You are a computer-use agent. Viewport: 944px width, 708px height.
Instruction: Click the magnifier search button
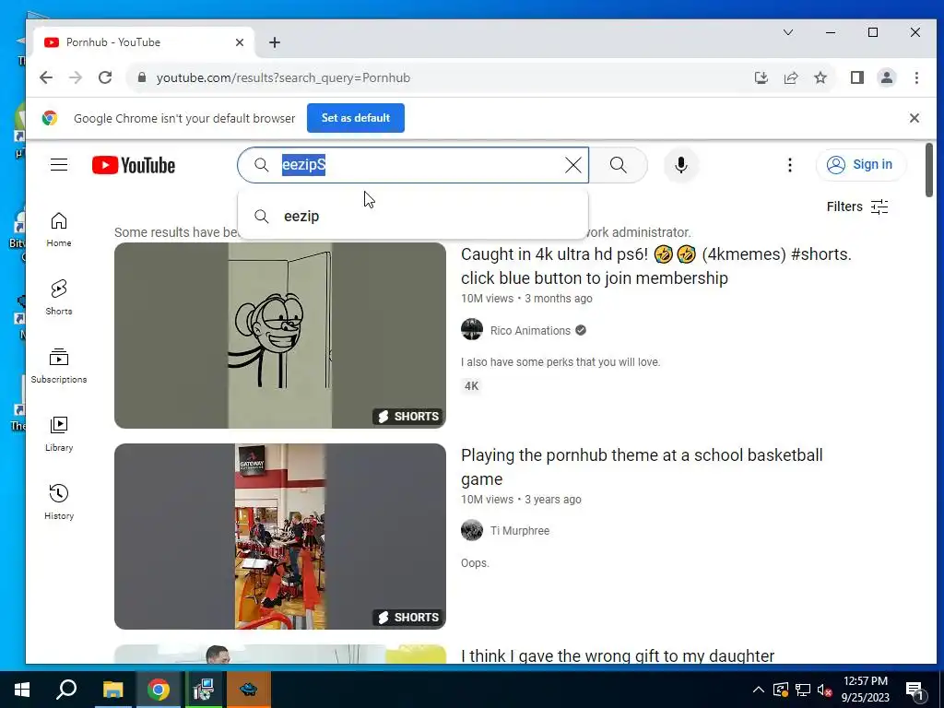point(618,165)
